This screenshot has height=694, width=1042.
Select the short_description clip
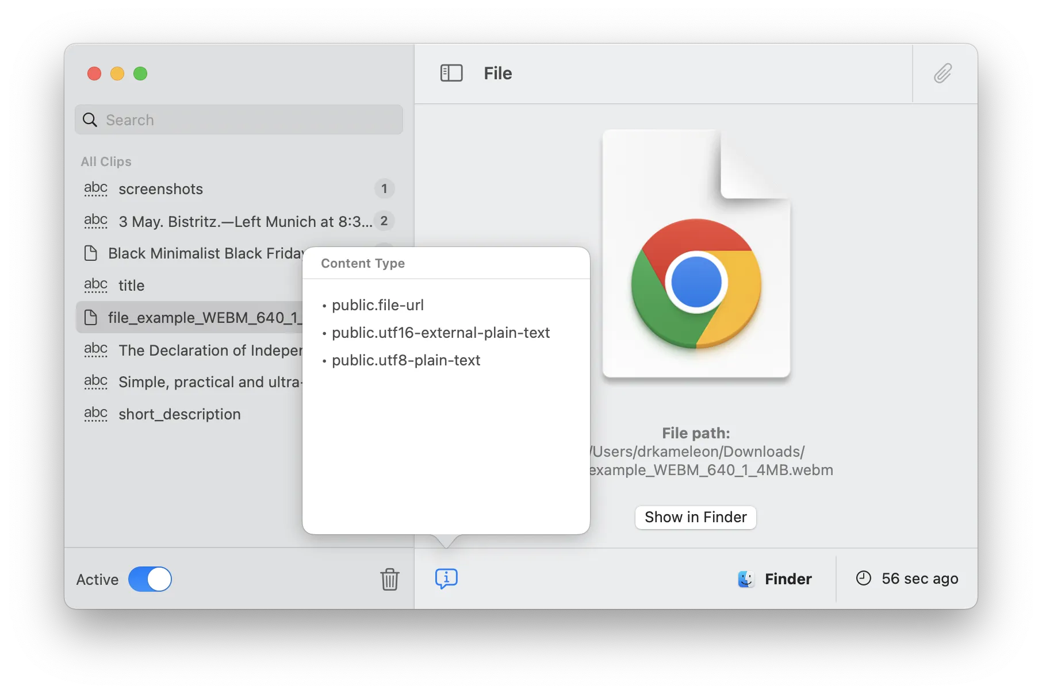179,414
